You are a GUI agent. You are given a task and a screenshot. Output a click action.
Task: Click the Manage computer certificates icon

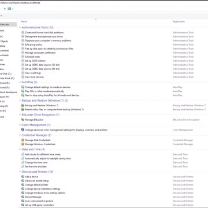(x=23, y=53)
